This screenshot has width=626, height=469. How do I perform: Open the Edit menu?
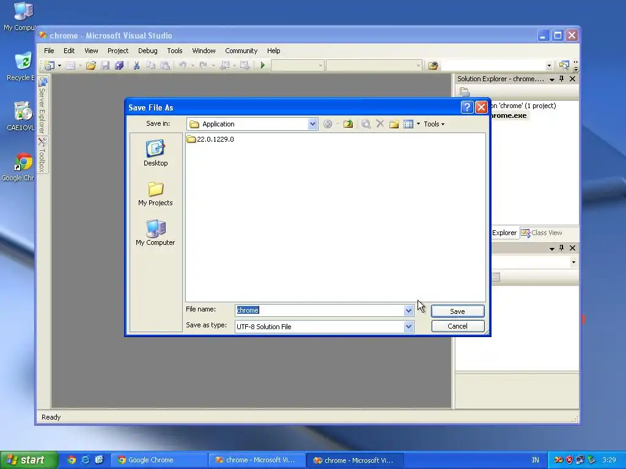pyautogui.click(x=69, y=51)
